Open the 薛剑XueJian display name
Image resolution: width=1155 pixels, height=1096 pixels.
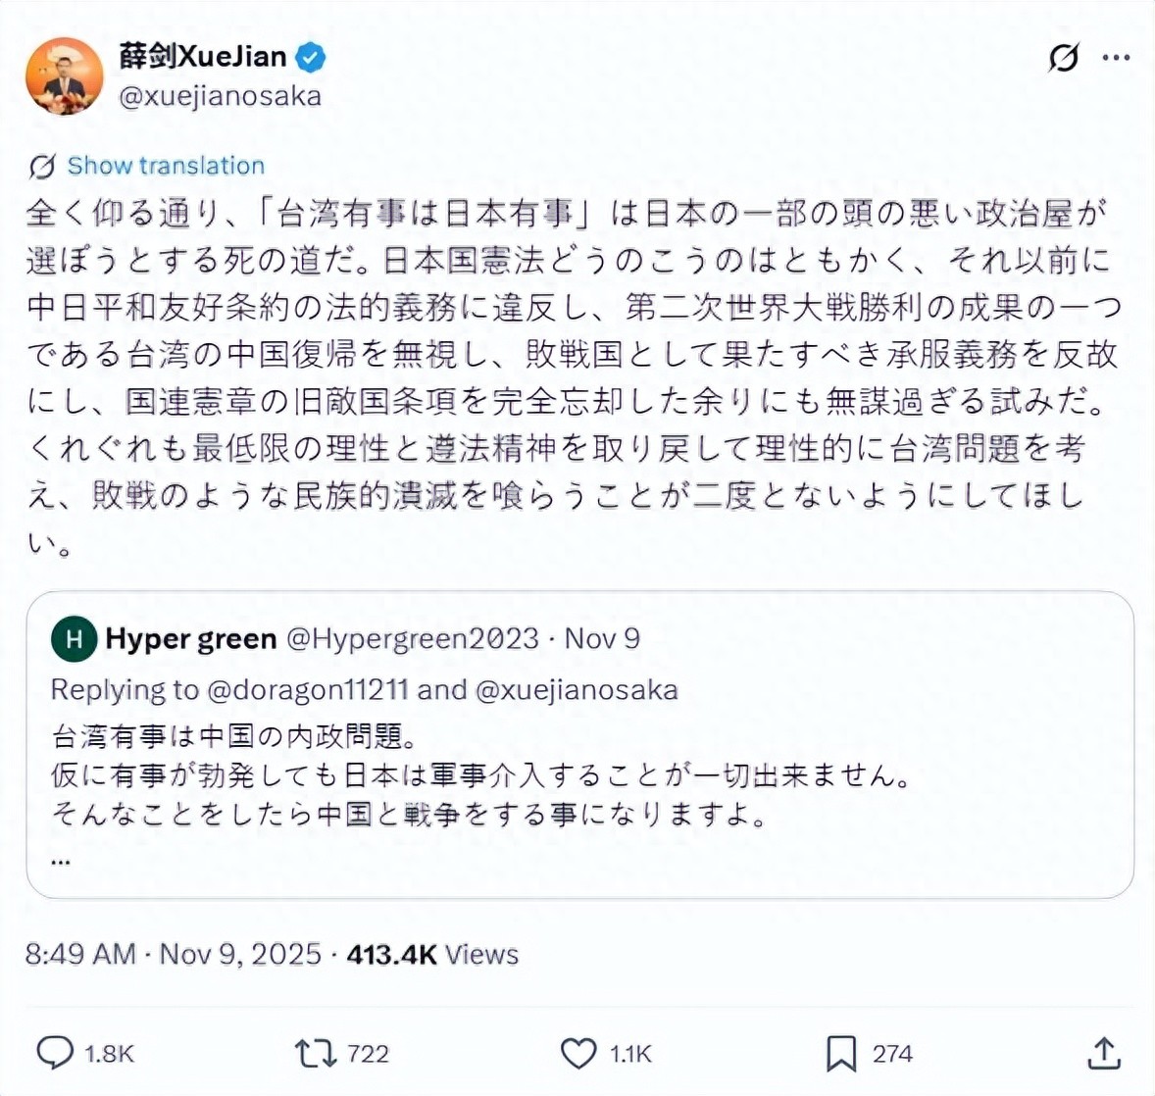point(203,56)
